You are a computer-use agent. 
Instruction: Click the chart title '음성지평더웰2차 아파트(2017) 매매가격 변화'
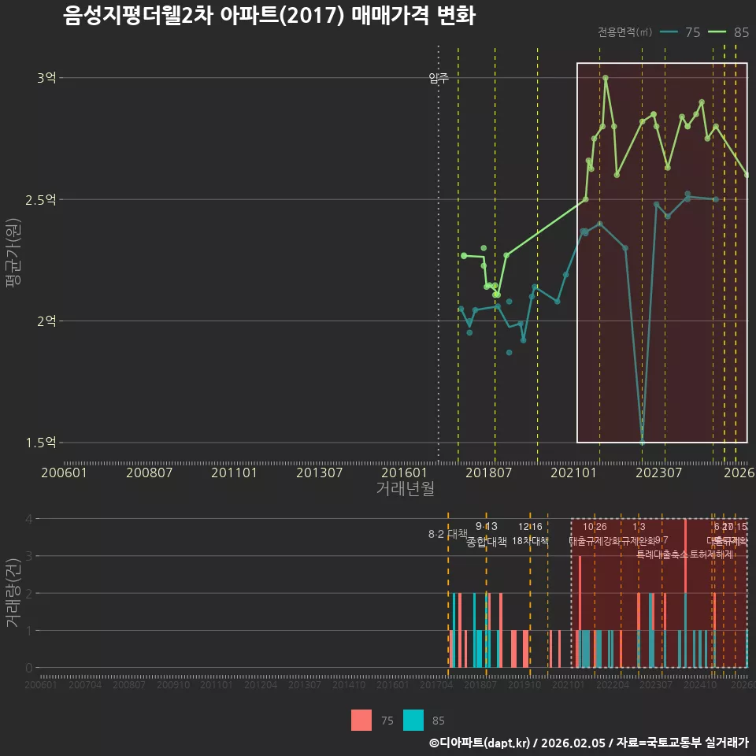pyautogui.click(x=269, y=16)
